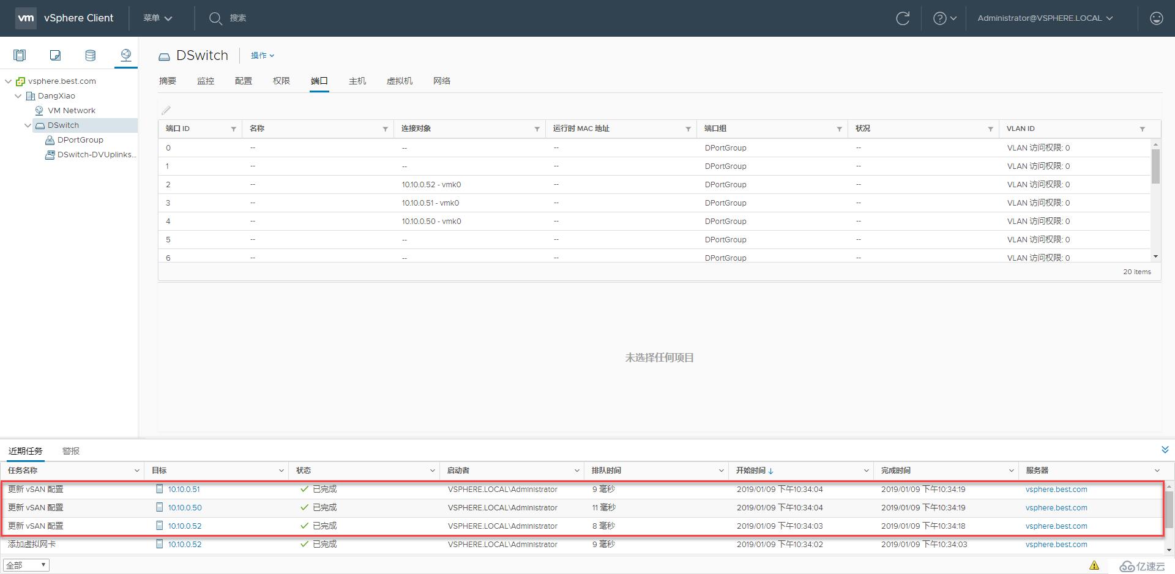Open 10.10.0.50 target link in tasks
This screenshot has height=574, width=1175.
(x=185, y=508)
